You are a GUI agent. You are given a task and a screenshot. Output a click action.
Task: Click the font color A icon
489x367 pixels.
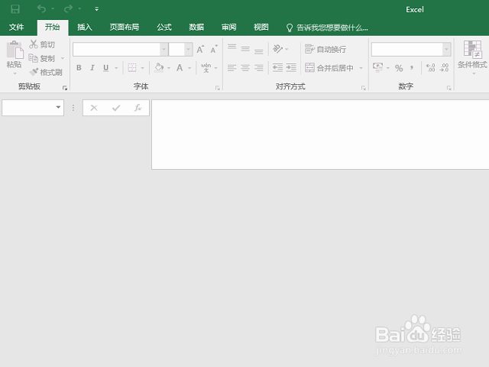[x=180, y=68]
